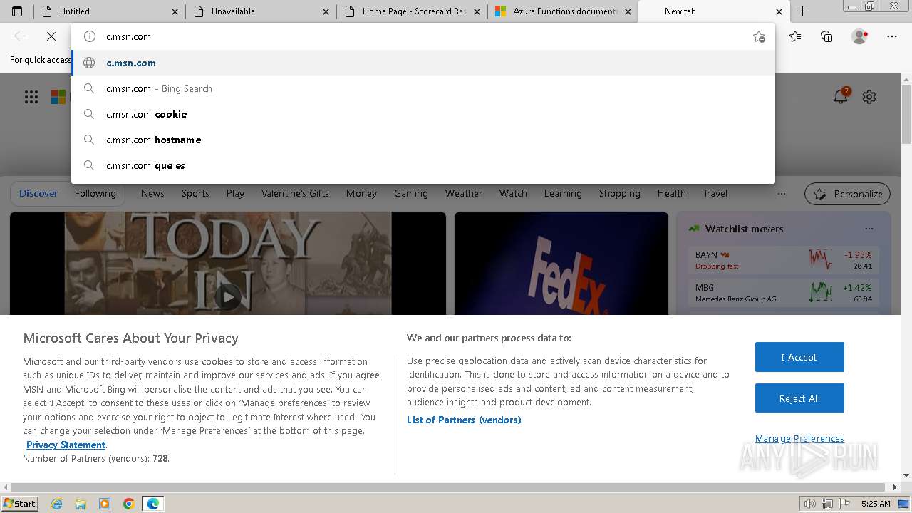Open the MSN app launcher grid

tap(31, 97)
